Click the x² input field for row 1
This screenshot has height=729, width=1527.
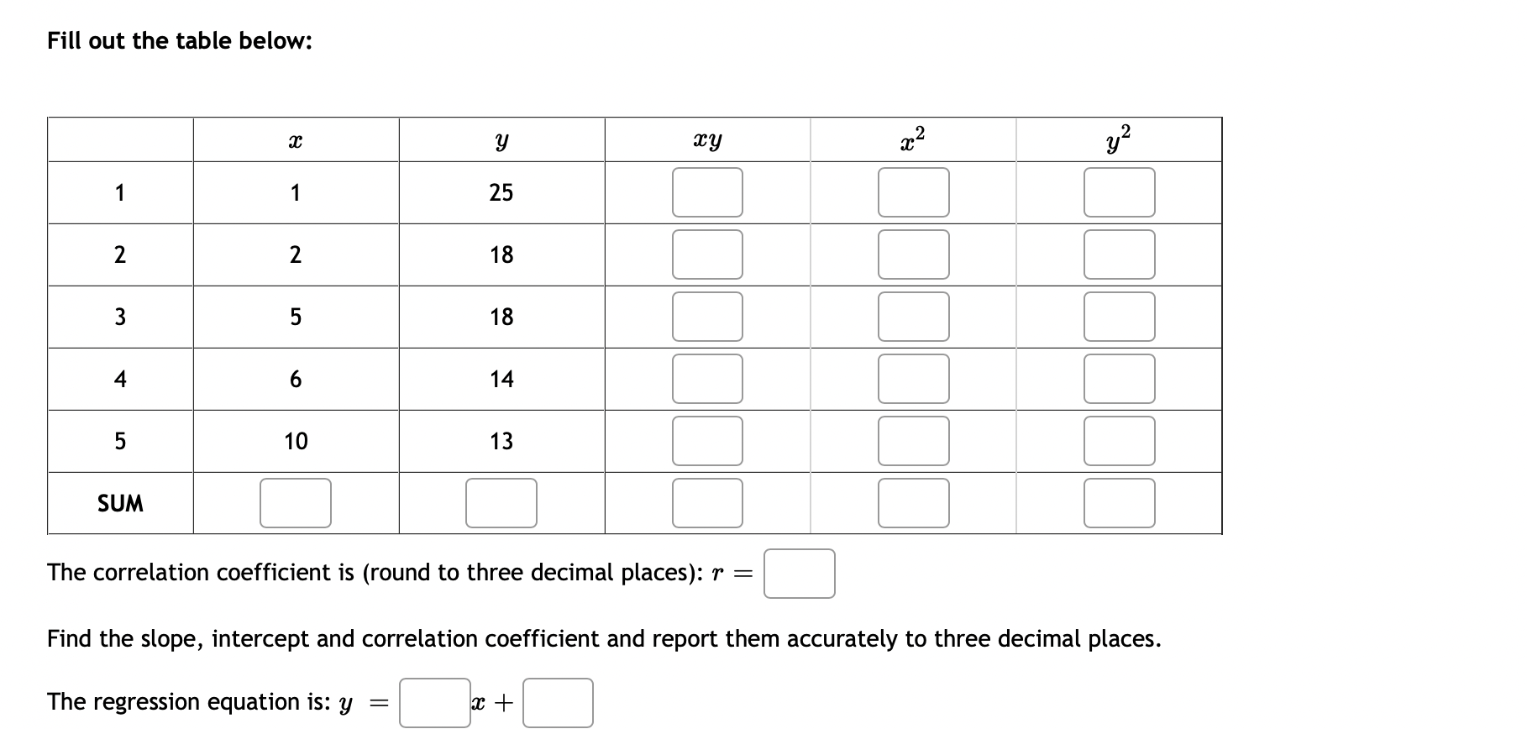coord(913,192)
